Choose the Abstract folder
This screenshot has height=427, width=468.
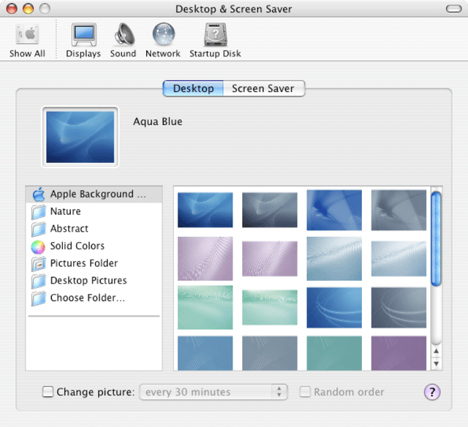pyautogui.click(x=69, y=229)
